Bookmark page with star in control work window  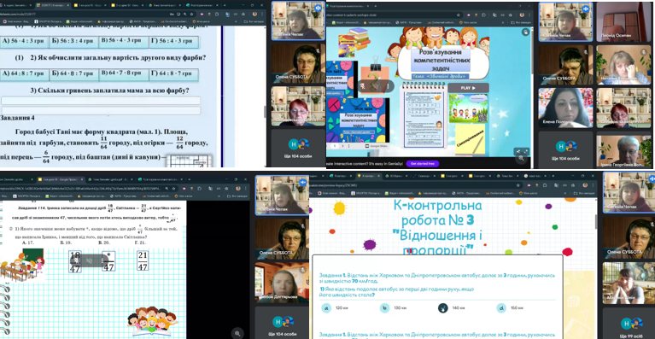[x=518, y=184]
